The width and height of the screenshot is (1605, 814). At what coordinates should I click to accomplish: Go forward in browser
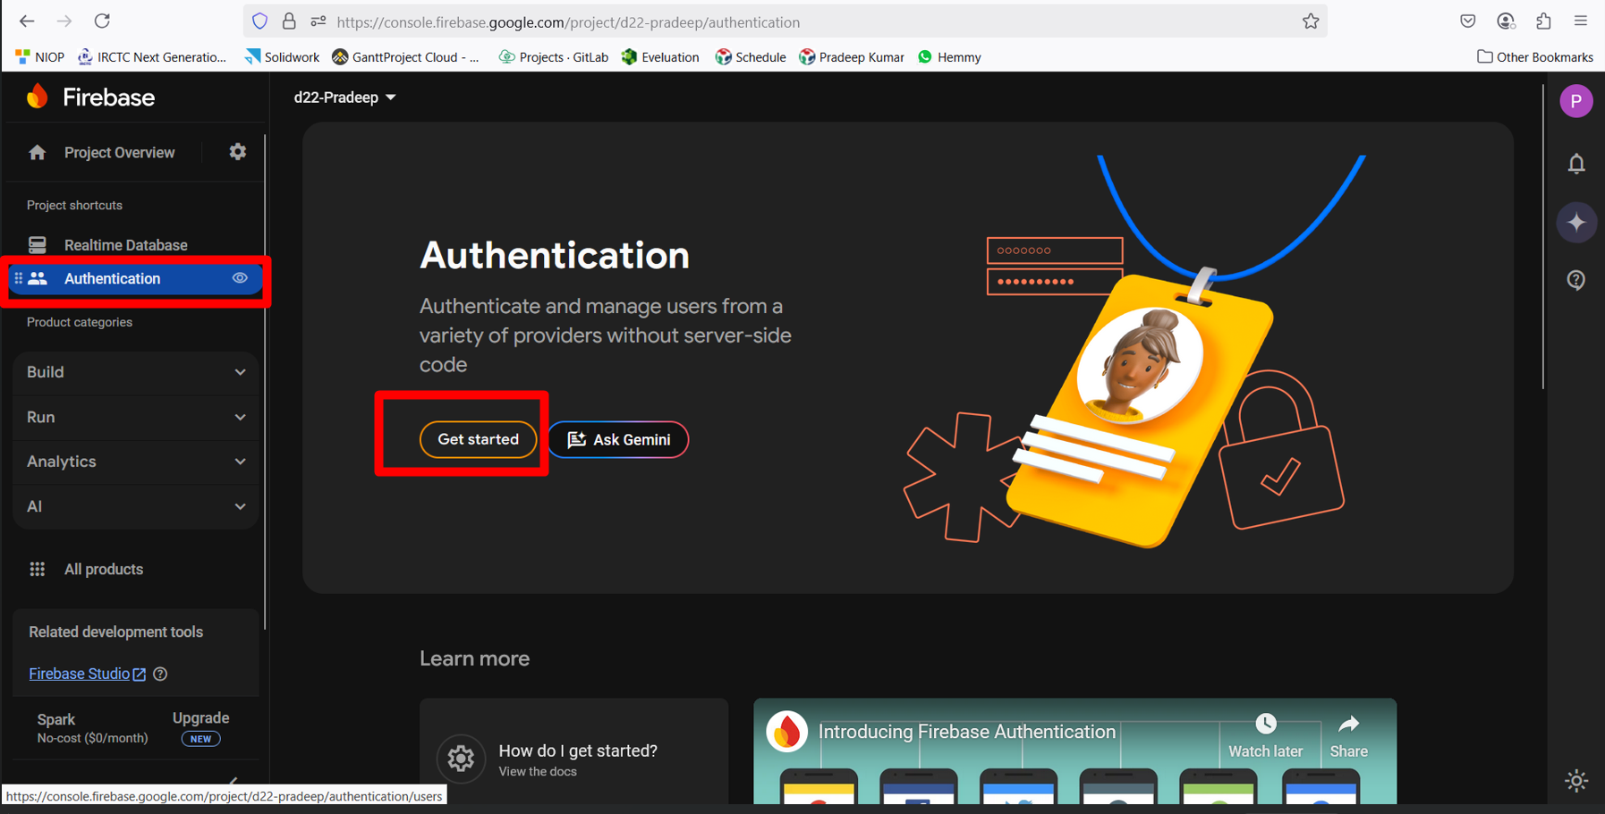tap(64, 21)
